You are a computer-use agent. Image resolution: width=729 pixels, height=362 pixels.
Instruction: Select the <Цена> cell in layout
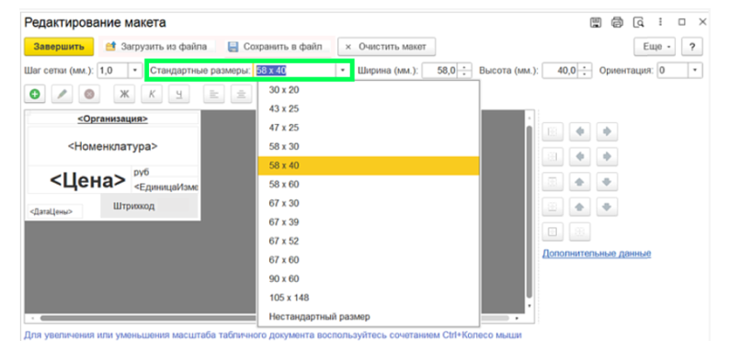click(87, 181)
